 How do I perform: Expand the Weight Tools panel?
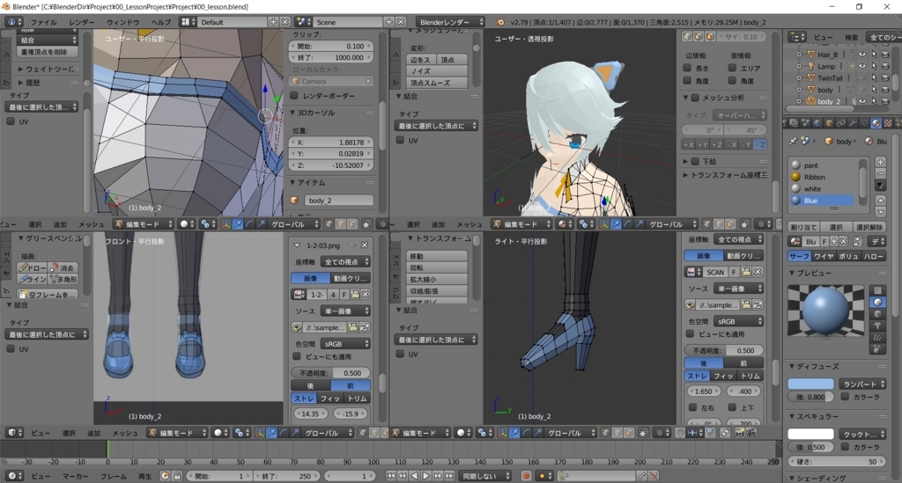47,69
